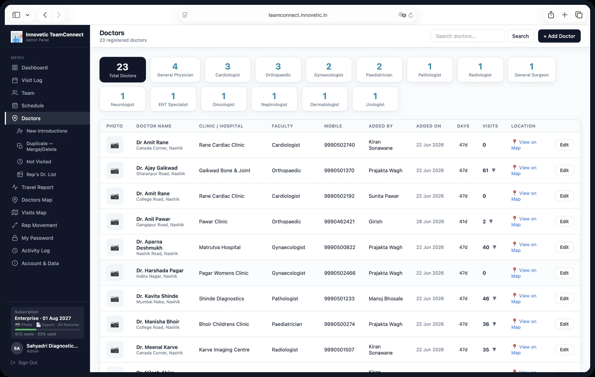The height and width of the screenshot is (377, 595).
Task: Click the Doctor Name column header
Action: [x=154, y=126]
